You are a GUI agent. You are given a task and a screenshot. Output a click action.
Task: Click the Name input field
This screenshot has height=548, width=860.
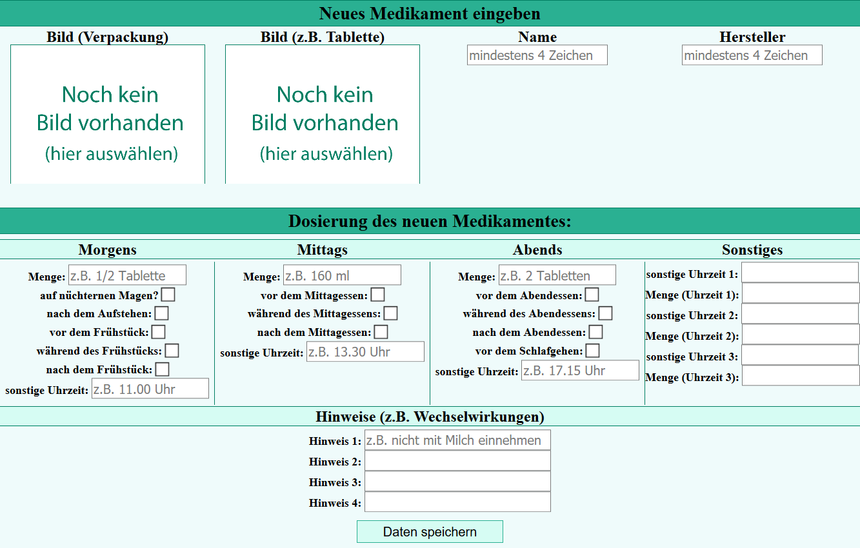click(x=537, y=55)
